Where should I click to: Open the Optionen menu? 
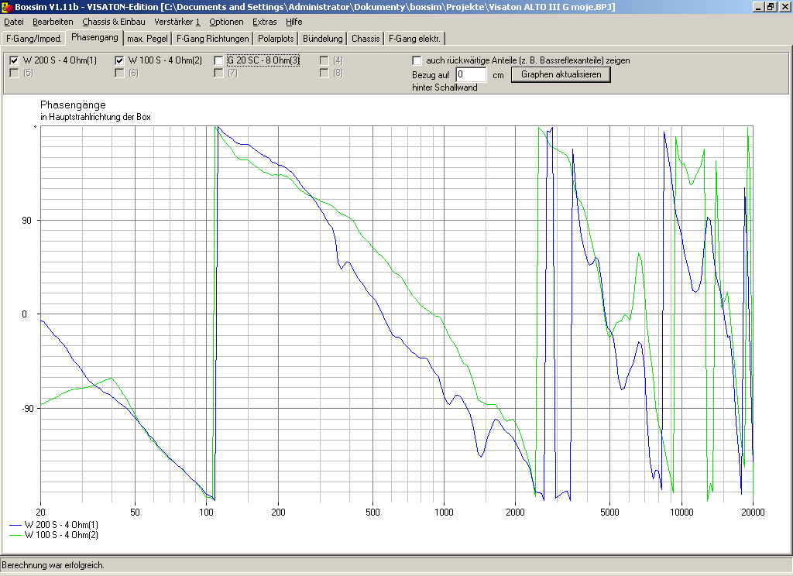pyautogui.click(x=226, y=22)
